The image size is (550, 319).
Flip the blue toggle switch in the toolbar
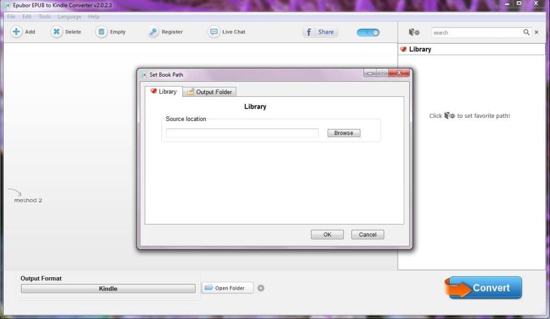[x=368, y=33]
